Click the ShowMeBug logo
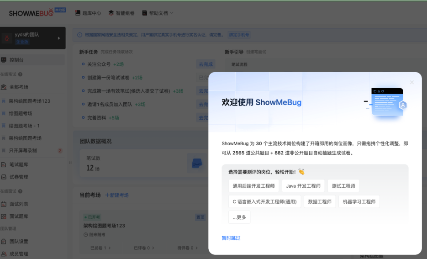The height and width of the screenshot is (259, 427). click(x=31, y=13)
